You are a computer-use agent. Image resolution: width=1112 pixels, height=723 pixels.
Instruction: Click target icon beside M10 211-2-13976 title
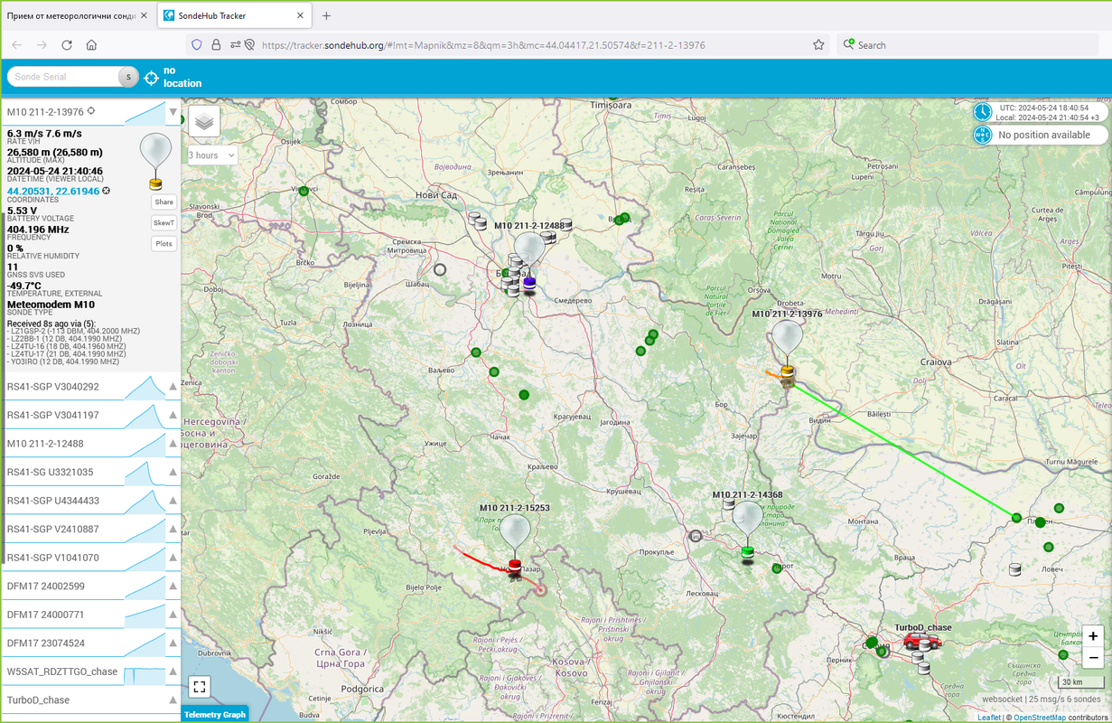click(x=91, y=111)
